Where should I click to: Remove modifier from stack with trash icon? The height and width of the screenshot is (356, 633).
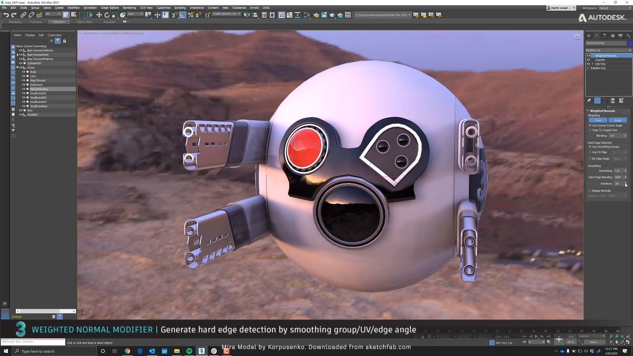tap(613, 101)
